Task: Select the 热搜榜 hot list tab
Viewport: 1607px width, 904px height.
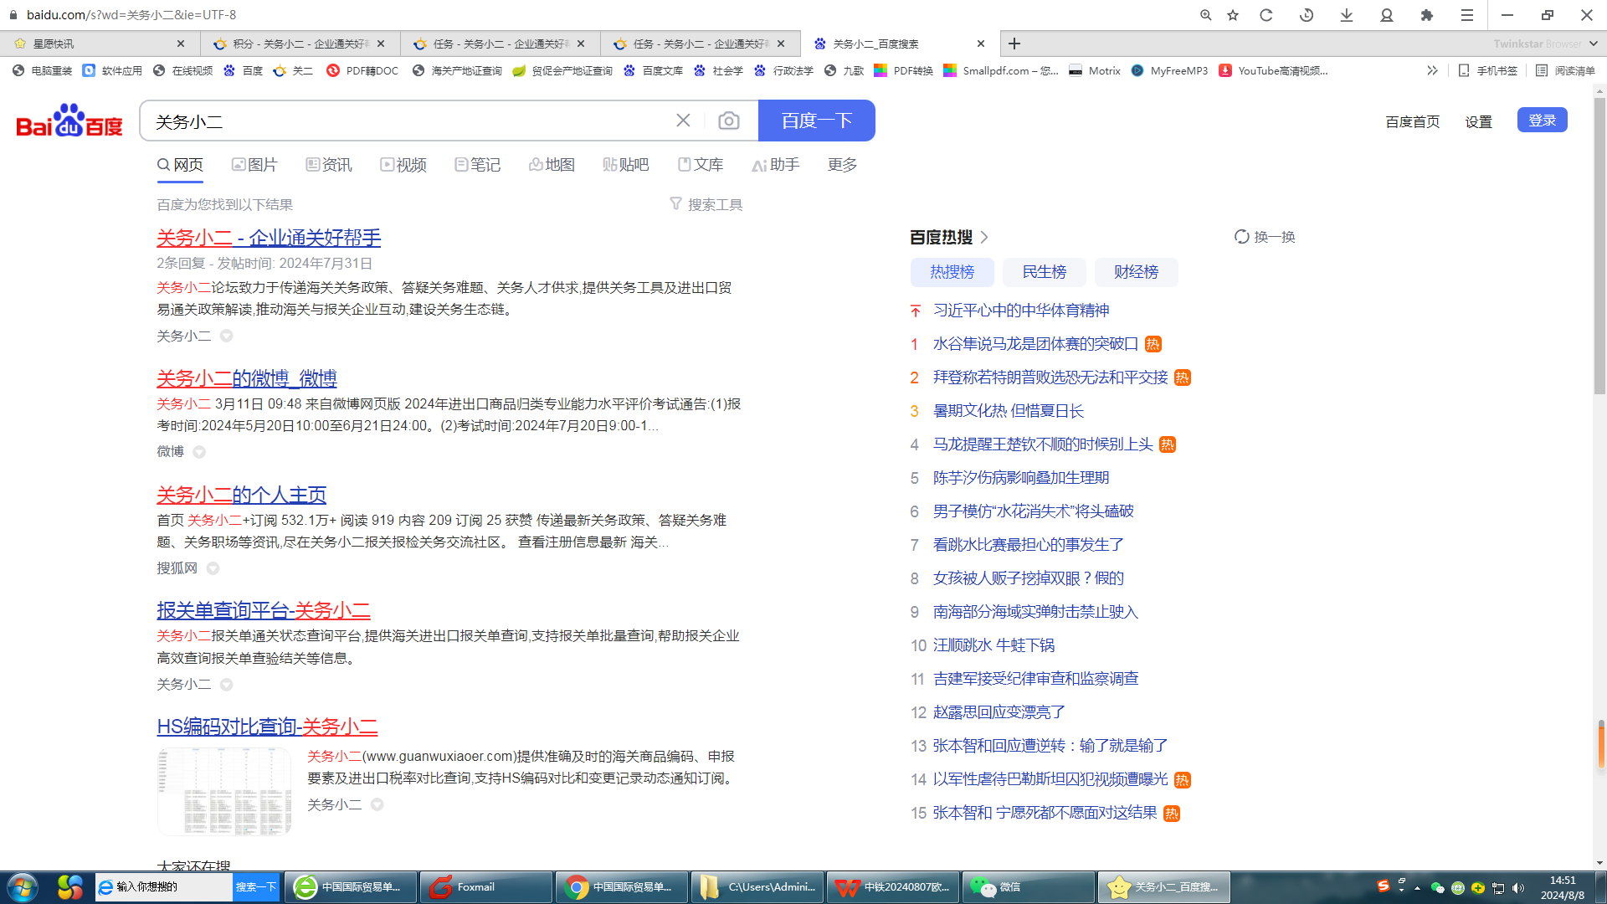Action: [952, 272]
